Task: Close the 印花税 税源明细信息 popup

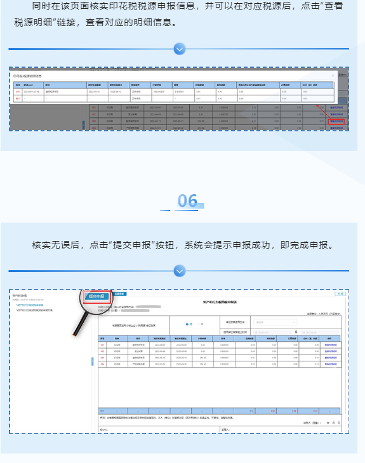Action: (333, 75)
